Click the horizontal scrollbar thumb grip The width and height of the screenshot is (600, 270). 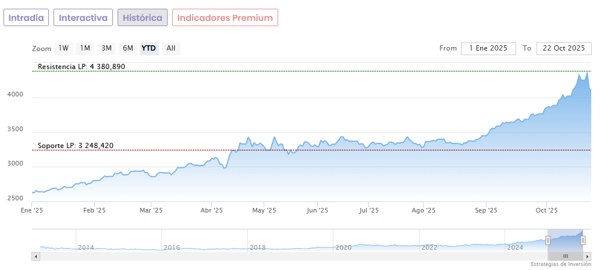[565, 256]
